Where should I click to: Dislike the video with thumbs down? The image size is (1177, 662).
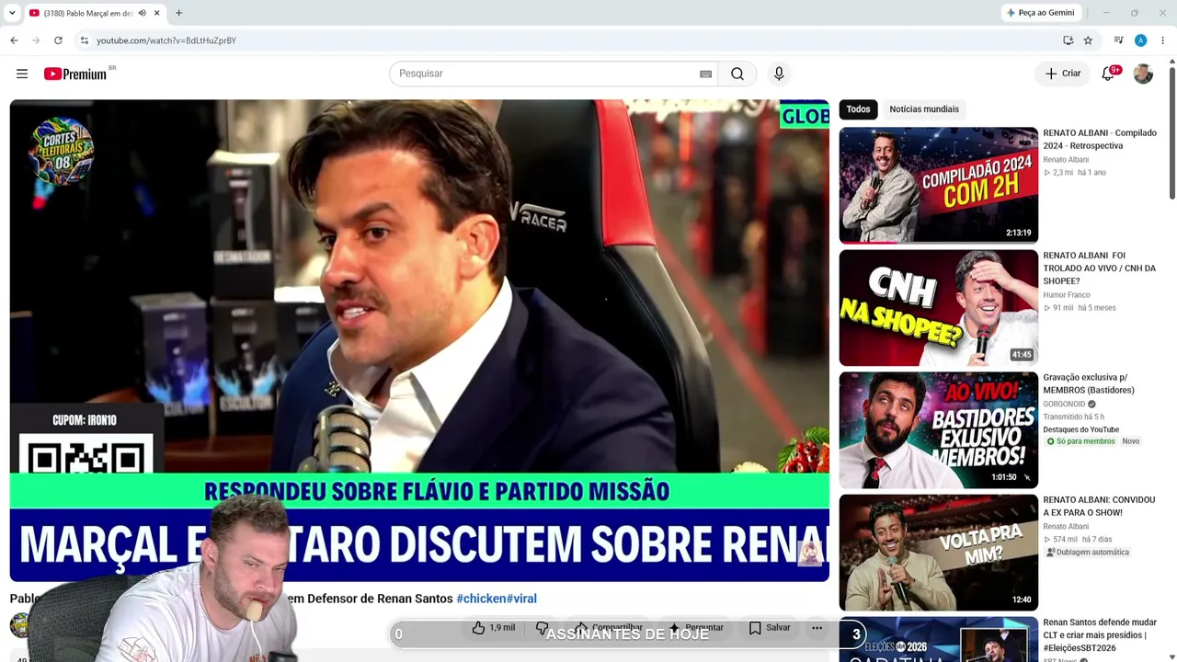pyautogui.click(x=542, y=628)
